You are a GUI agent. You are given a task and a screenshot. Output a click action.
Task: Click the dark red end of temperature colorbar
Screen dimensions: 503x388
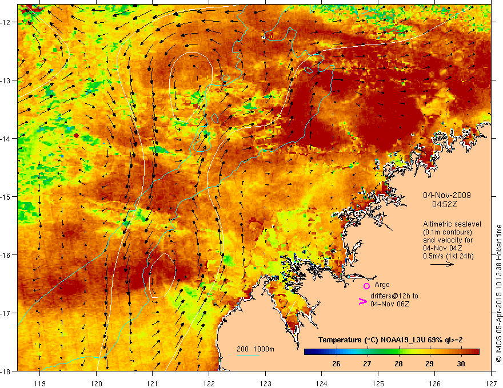pyautogui.click(x=475, y=352)
